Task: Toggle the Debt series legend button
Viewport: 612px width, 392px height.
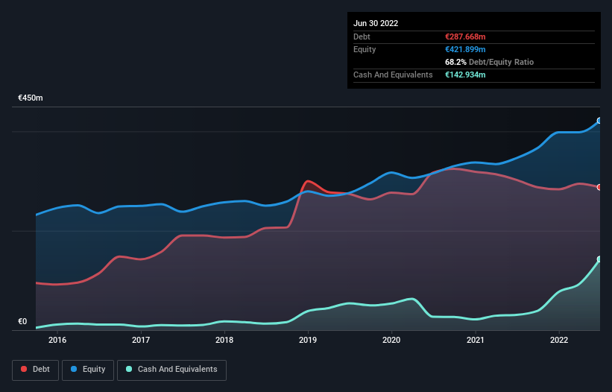Action: (x=35, y=370)
